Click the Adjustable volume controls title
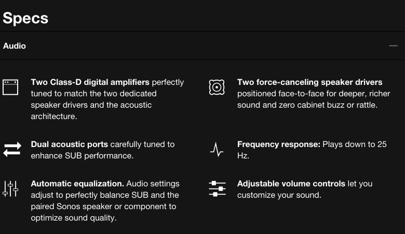 click(291, 184)
